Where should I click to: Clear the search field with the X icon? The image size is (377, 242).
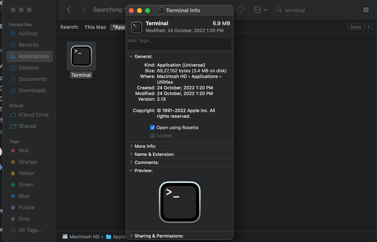click(x=366, y=10)
